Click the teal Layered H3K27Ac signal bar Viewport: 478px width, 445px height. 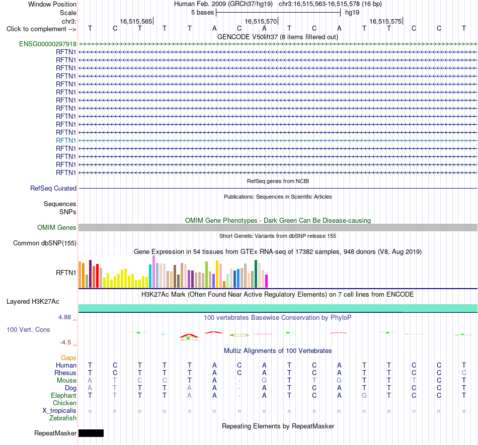(x=278, y=308)
